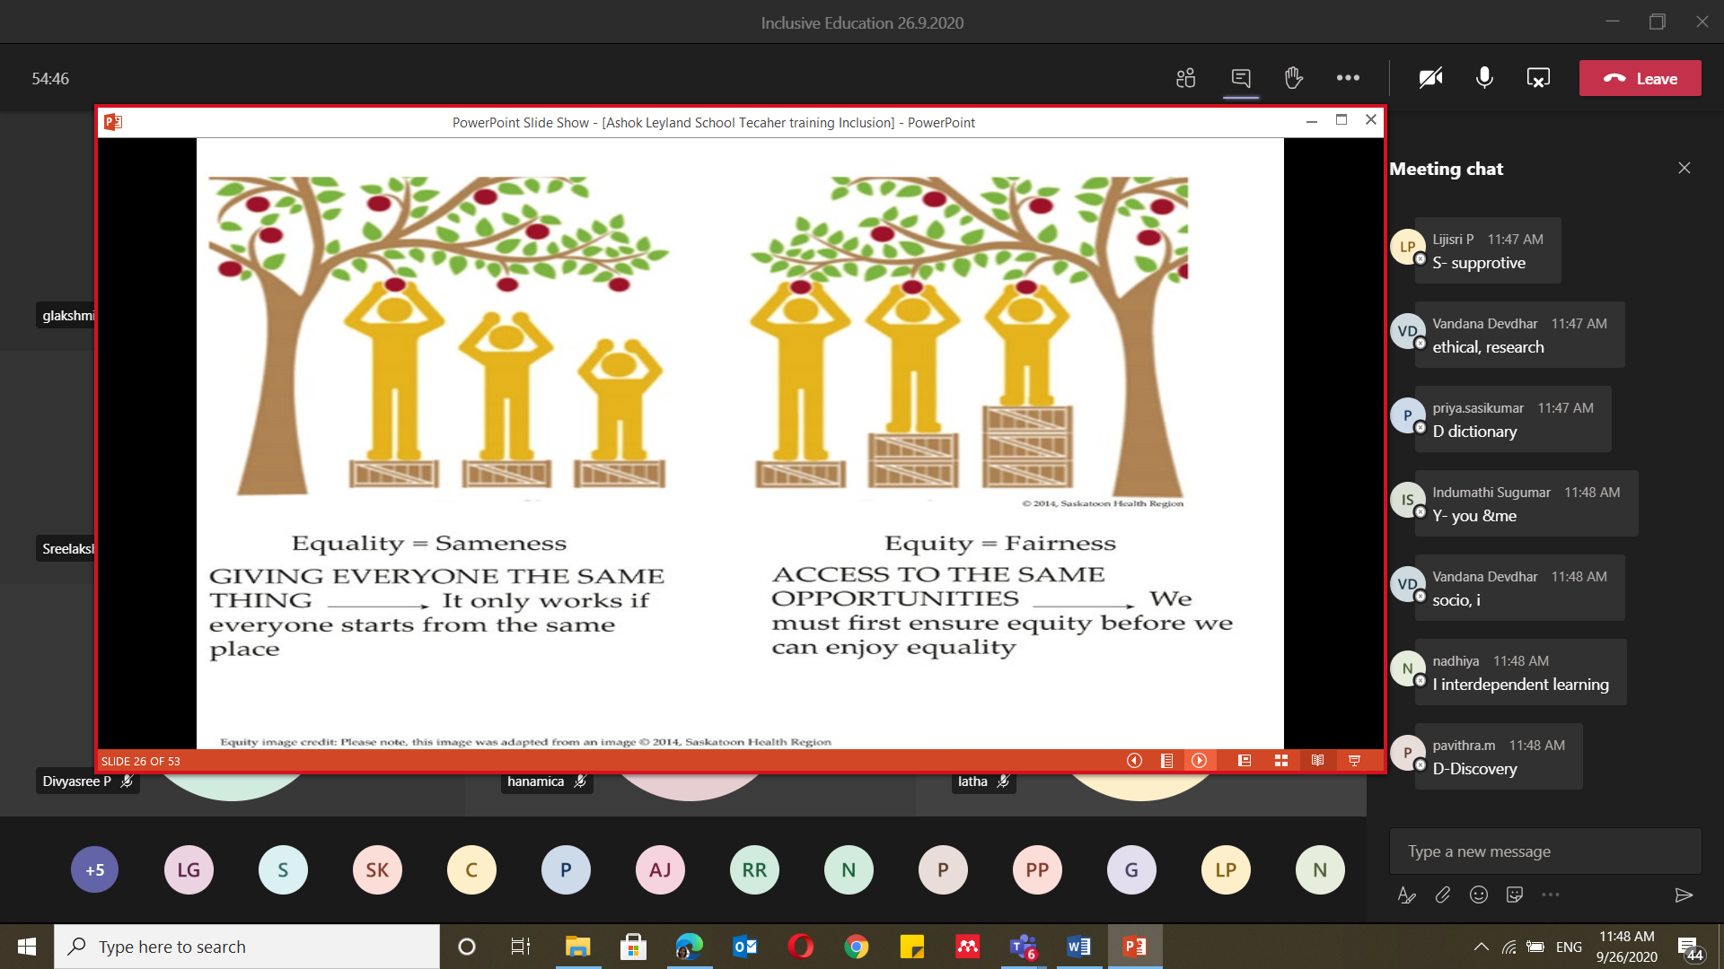Click nadhiya's chat avatar
The image size is (1724, 969).
tap(1407, 668)
